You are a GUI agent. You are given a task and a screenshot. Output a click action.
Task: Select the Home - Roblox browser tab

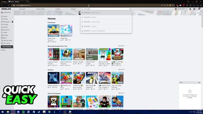(18, 2)
